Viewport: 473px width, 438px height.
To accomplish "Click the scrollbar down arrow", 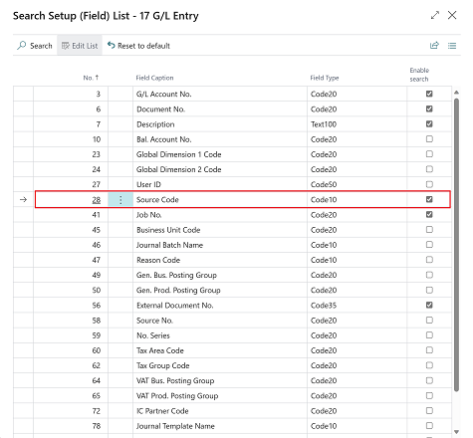I will 456,432.
